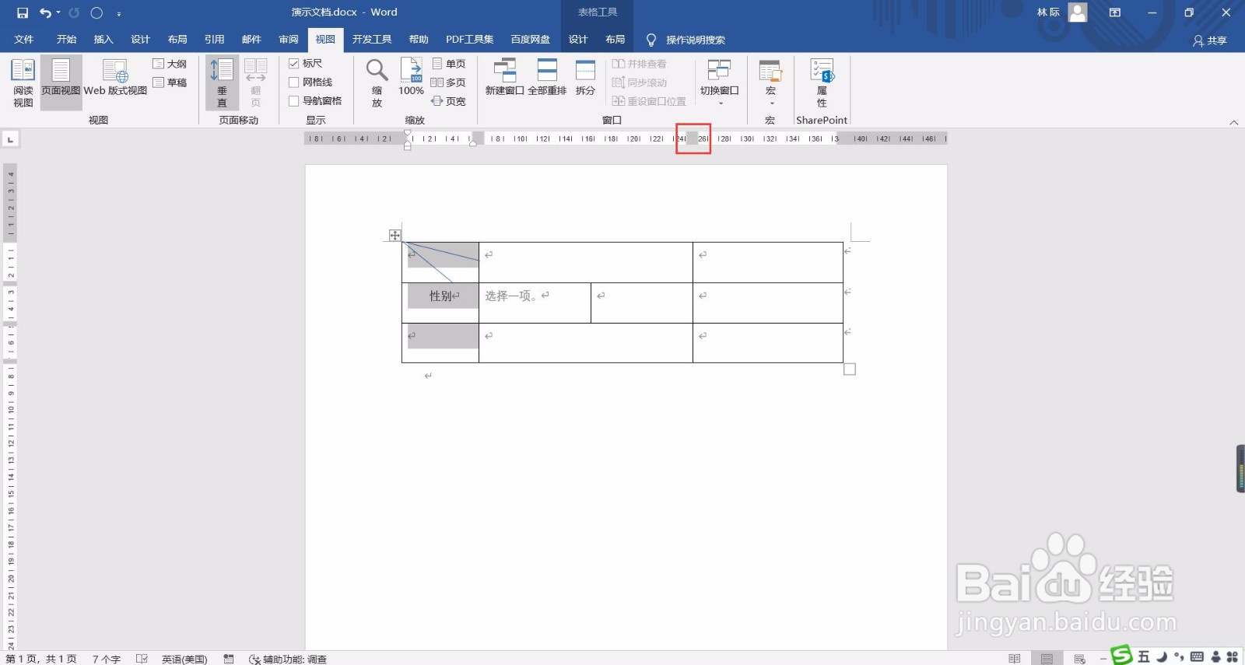This screenshot has width=1245, height=665.
Task: Click the 性别 table cell
Action: 440,303
